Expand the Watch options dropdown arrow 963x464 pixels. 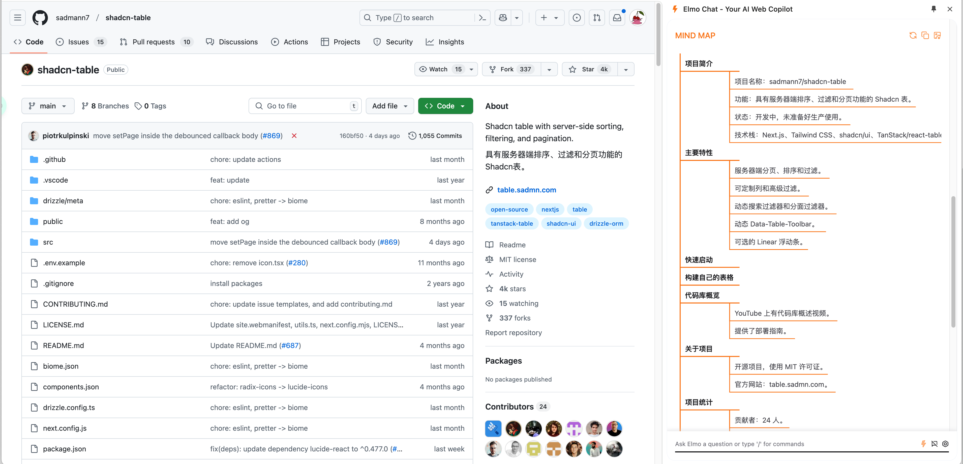pos(471,69)
